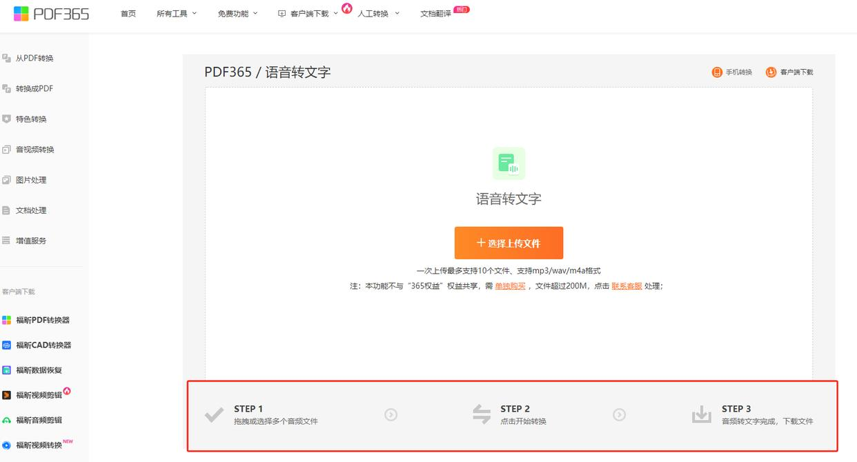Open the 福昕CAD转换器 download link
Viewport: 857px width, 462px height.
tap(43, 345)
